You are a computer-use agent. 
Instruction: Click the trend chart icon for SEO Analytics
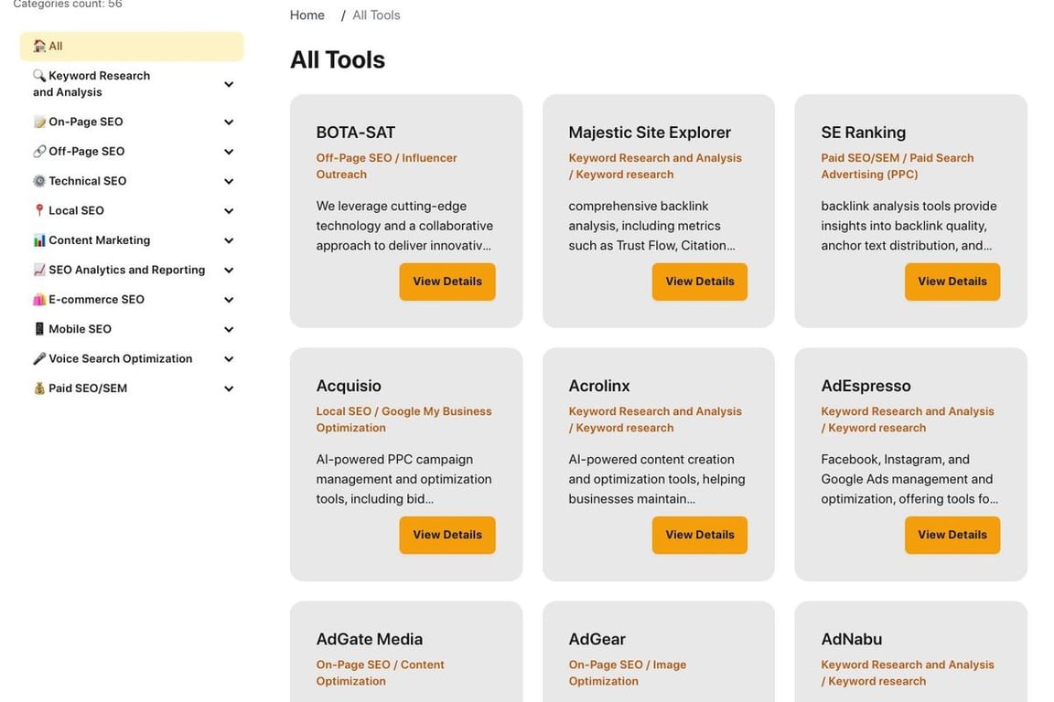click(39, 270)
